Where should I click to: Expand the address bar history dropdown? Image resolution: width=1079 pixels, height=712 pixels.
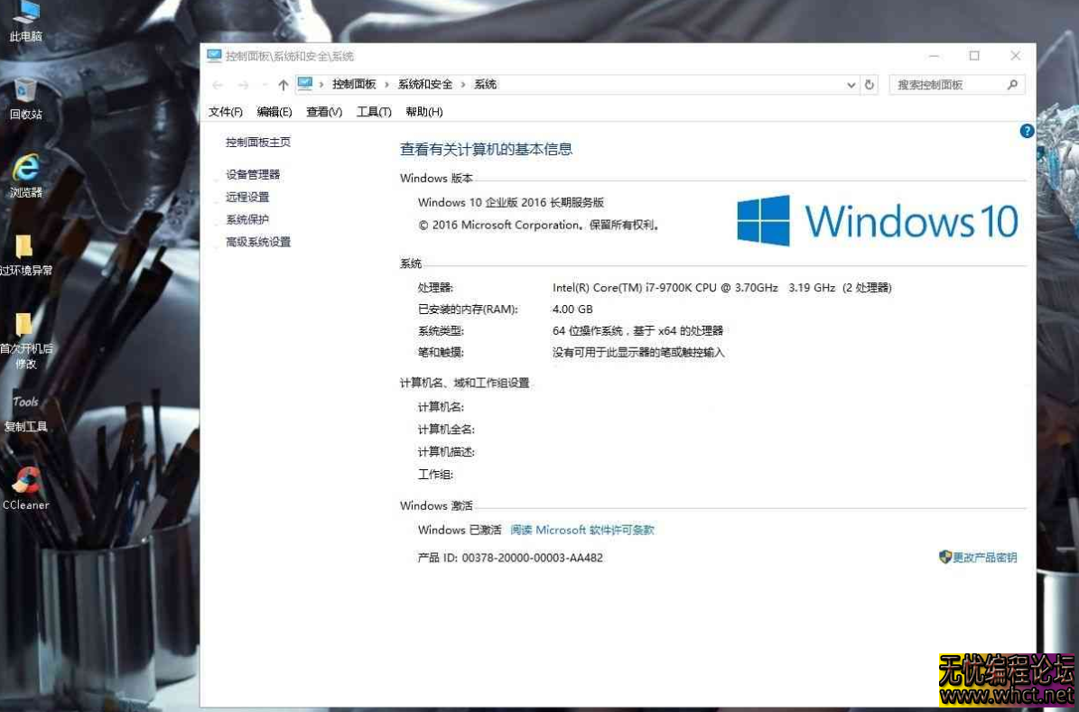pos(851,85)
